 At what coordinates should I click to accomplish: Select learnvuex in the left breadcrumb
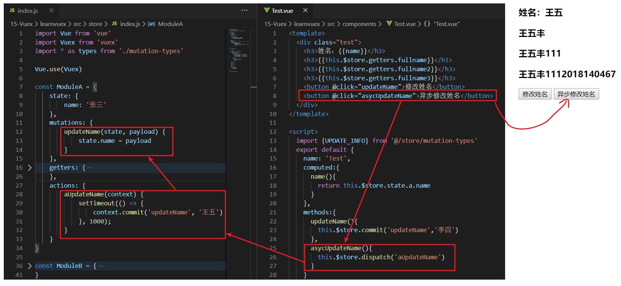pyautogui.click(x=53, y=24)
